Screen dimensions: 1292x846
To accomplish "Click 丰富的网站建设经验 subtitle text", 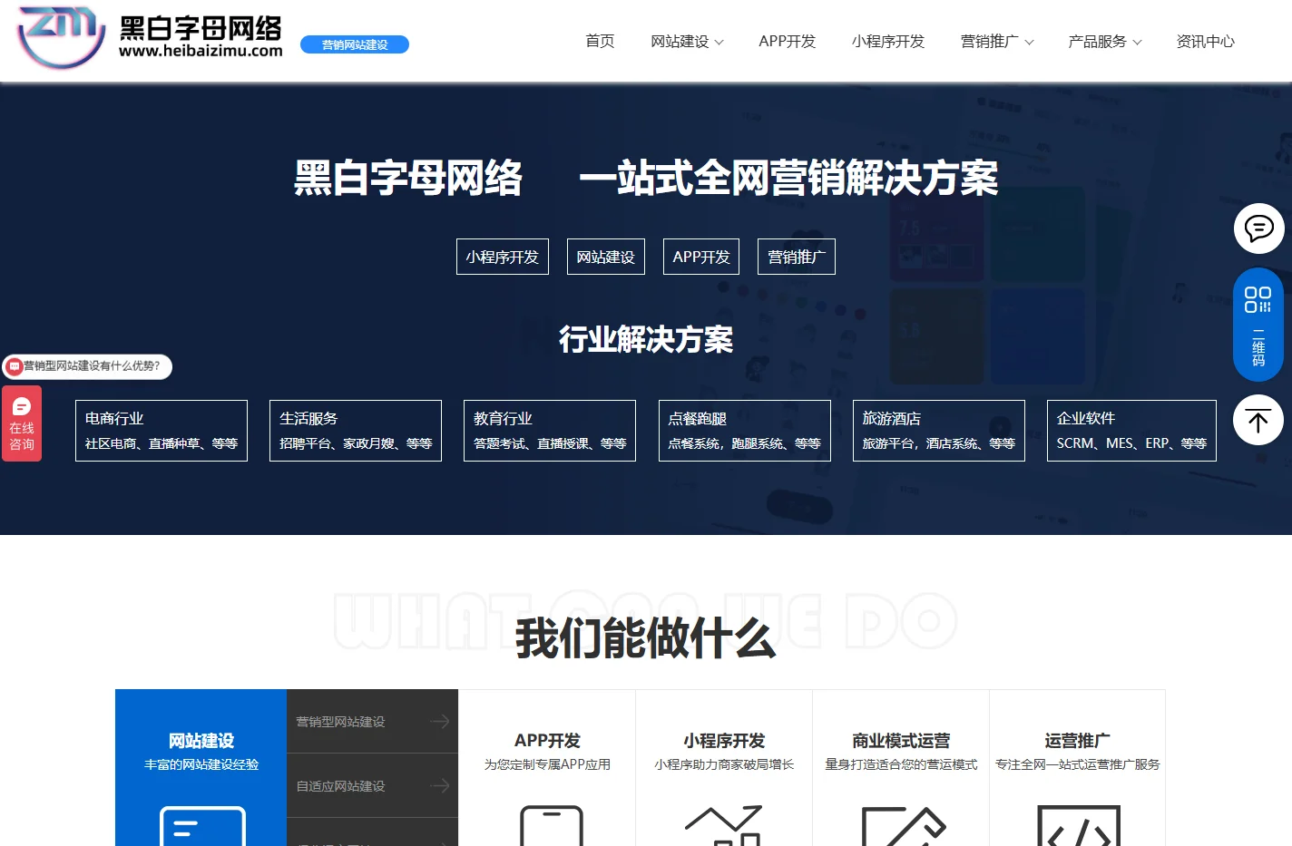I will [201, 765].
